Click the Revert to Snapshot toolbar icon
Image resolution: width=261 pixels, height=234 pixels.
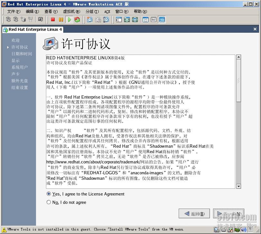coord(98,20)
